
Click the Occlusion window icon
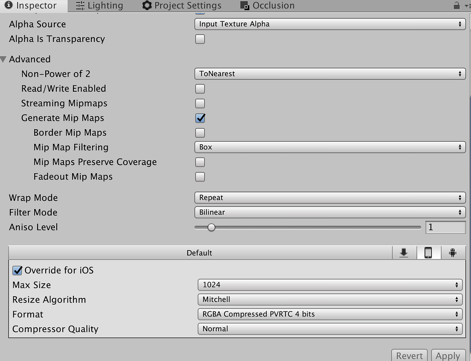tap(244, 5)
